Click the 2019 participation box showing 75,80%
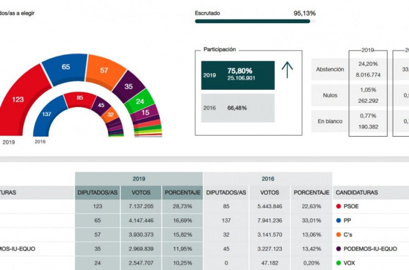This screenshot has height=270, width=409. pos(238,75)
